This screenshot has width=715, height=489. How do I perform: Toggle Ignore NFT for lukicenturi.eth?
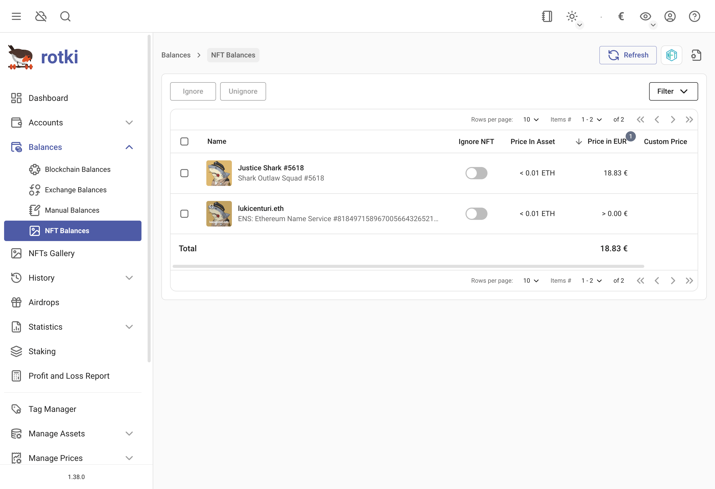click(476, 214)
